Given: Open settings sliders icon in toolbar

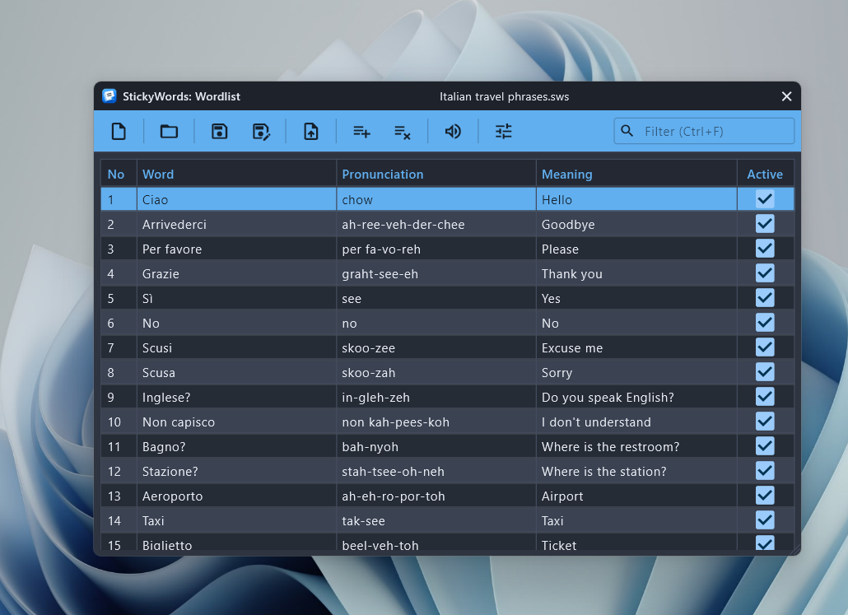Looking at the screenshot, I should [x=504, y=132].
